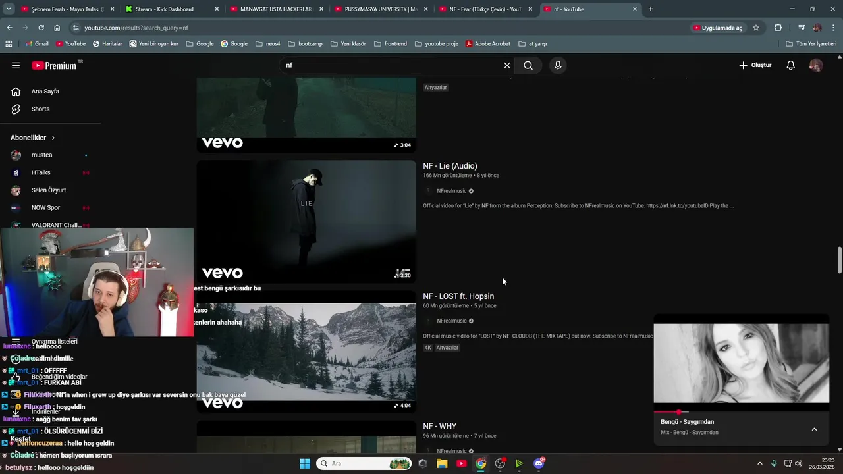Click the taskbar Ara search box
843x474 pixels.
(x=364, y=463)
